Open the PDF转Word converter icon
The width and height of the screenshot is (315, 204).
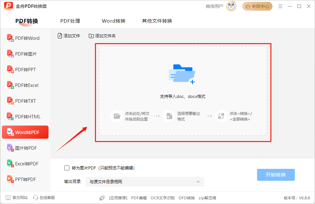(x=10, y=38)
